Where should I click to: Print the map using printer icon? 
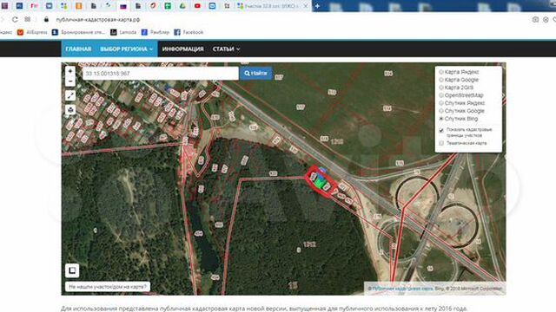click(70, 110)
